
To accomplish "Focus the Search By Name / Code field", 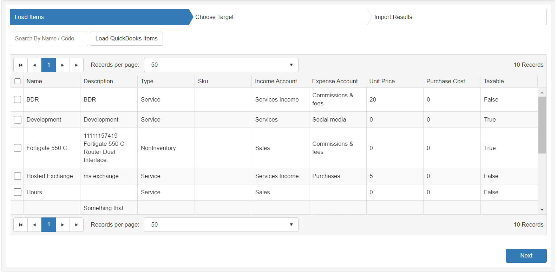I will [49, 39].
